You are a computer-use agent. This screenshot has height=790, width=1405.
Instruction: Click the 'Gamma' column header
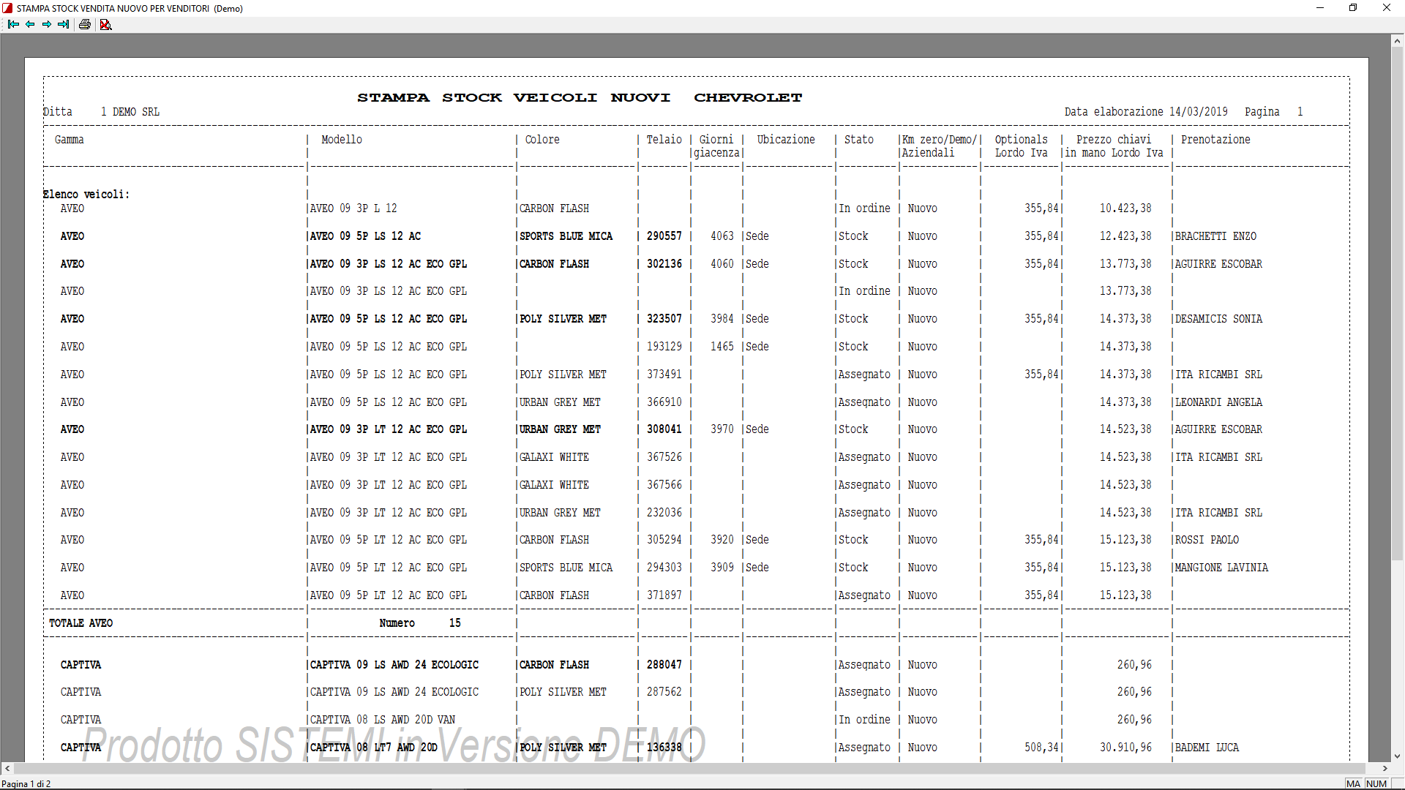point(70,140)
